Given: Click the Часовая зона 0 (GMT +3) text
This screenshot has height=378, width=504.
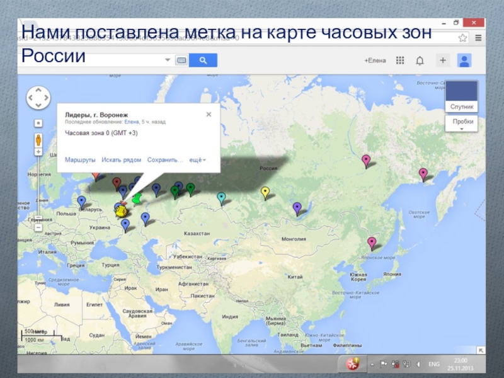Looking at the screenshot, I should [x=101, y=133].
